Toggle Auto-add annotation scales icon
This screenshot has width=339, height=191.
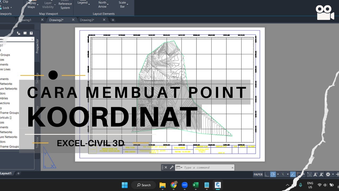[321, 174]
